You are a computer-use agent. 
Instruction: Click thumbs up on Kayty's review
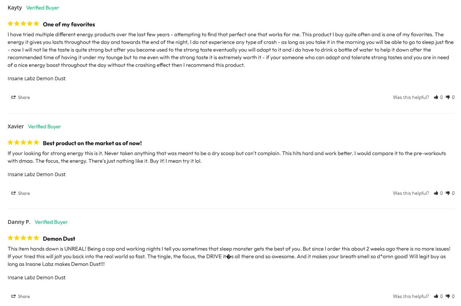[436, 97]
